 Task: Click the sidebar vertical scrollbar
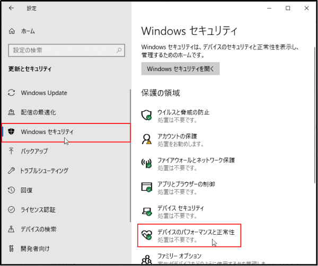[130, 156]
